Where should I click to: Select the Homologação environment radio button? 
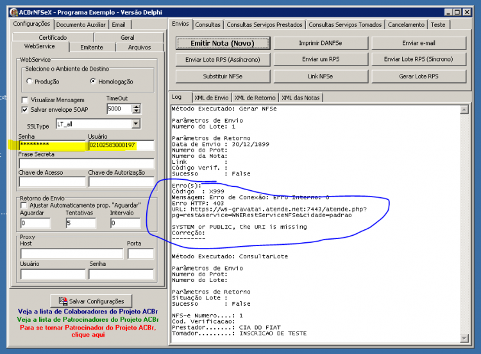pyautogui.click(x=93, y=81)
